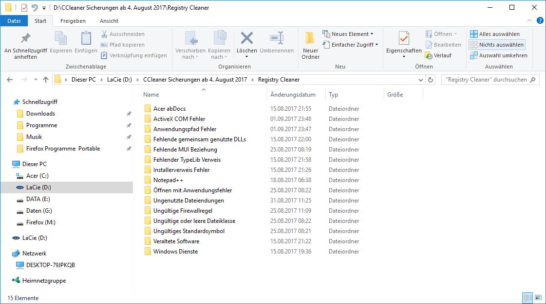
Task: Open Quick Access Toolbar customize dropdown
Action: coord(44,8)
